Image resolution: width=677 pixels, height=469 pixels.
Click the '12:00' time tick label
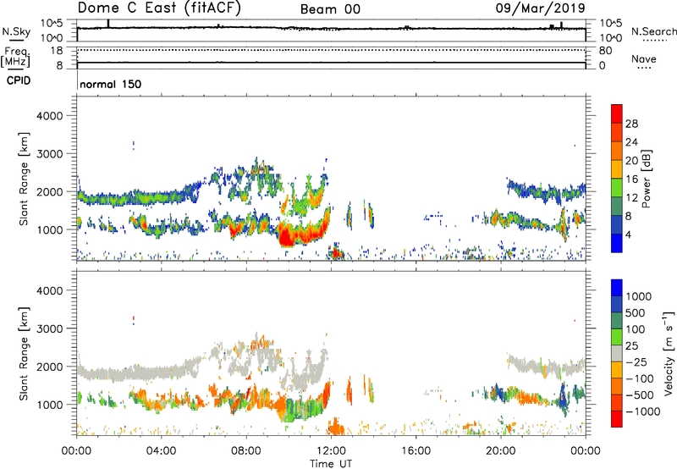click(x=331, y=451)
